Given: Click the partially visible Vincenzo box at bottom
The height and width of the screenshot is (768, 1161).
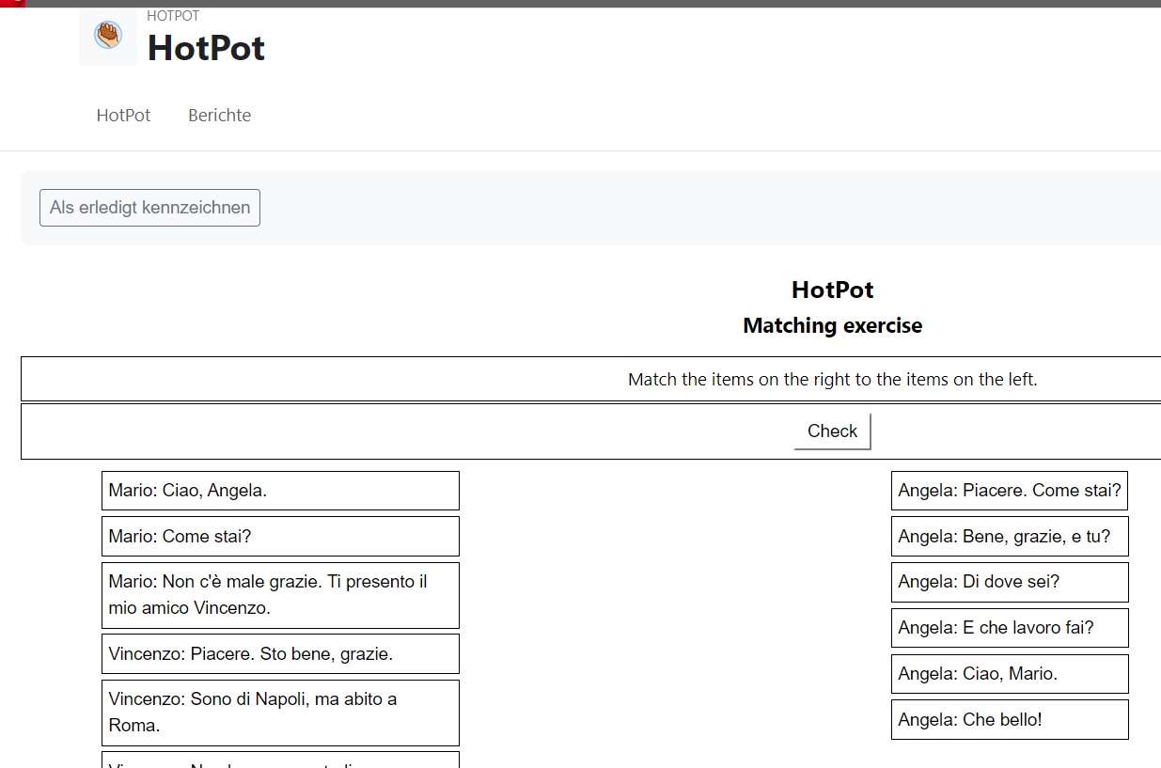Looking at the screenshot, I should pos(279,761).
